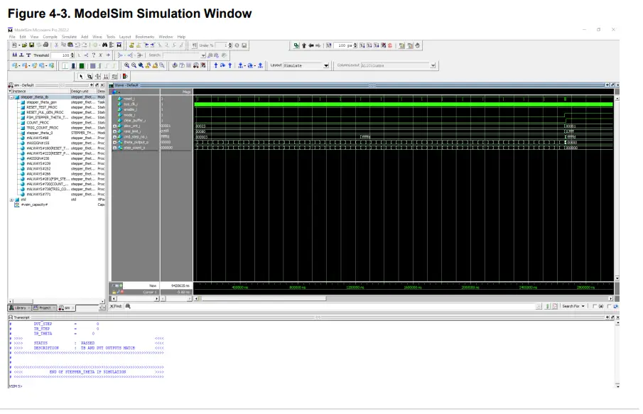Expand the theta_output_o signal bus
The height and width of the screenshot is (414, 643).
pyautogui.click(x=115, y=142)
